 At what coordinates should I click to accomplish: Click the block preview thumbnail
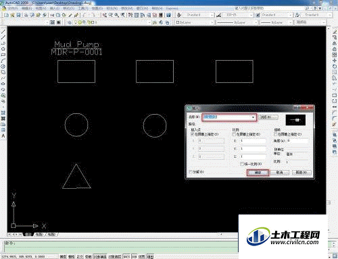coord(295,120)
